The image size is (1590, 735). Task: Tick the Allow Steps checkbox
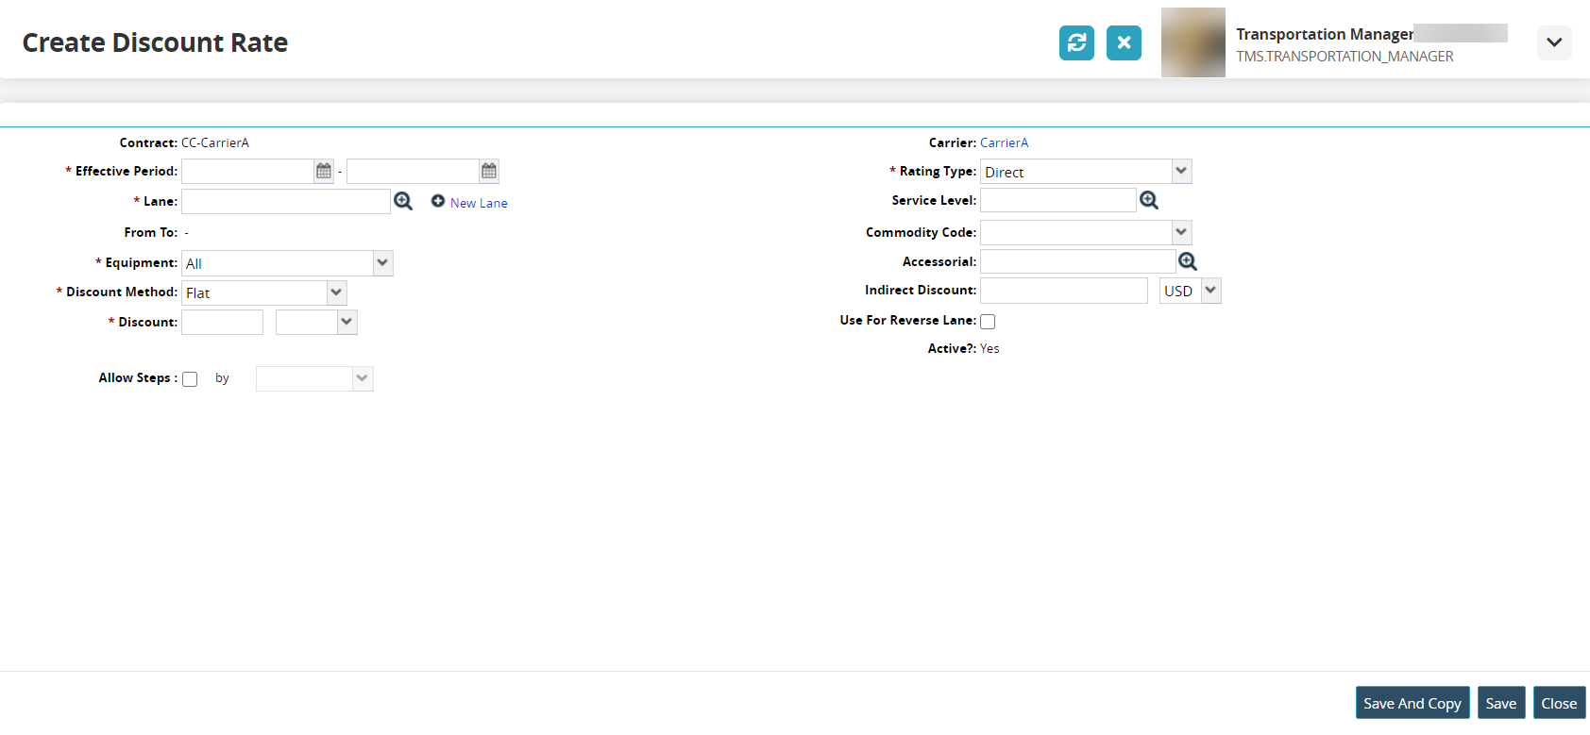[190, 379]
